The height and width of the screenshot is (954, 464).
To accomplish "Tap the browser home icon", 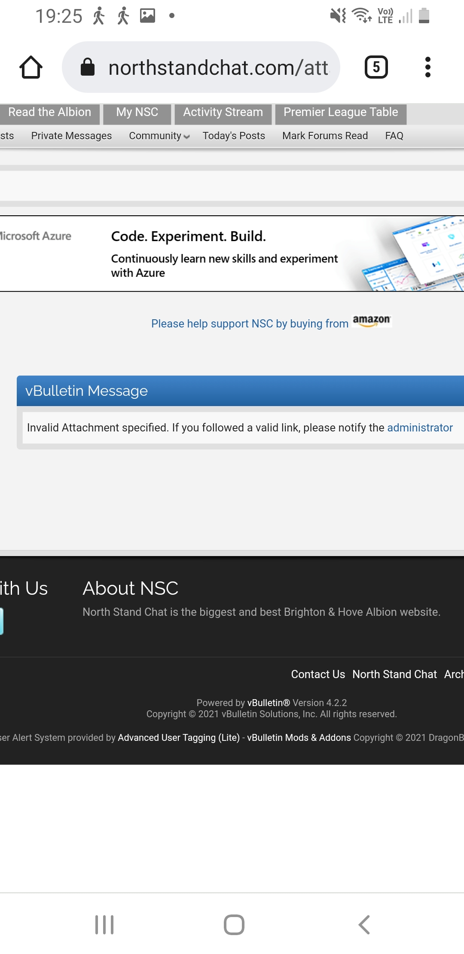I will pyautogui.click(x=31, y=67).
